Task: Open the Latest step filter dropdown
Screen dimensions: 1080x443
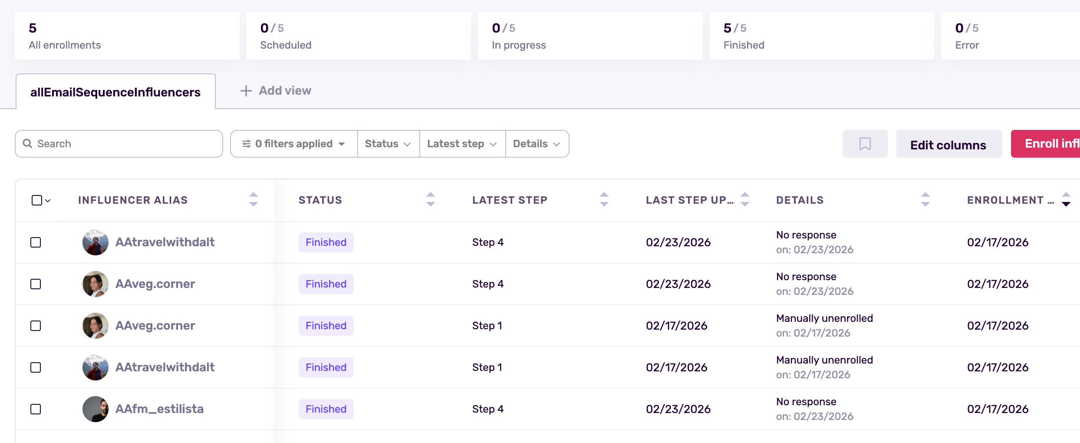Action: [461, 143]
